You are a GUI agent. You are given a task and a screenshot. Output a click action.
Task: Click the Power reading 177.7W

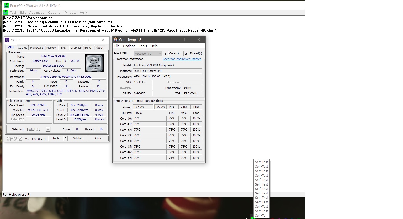[143, 107]
